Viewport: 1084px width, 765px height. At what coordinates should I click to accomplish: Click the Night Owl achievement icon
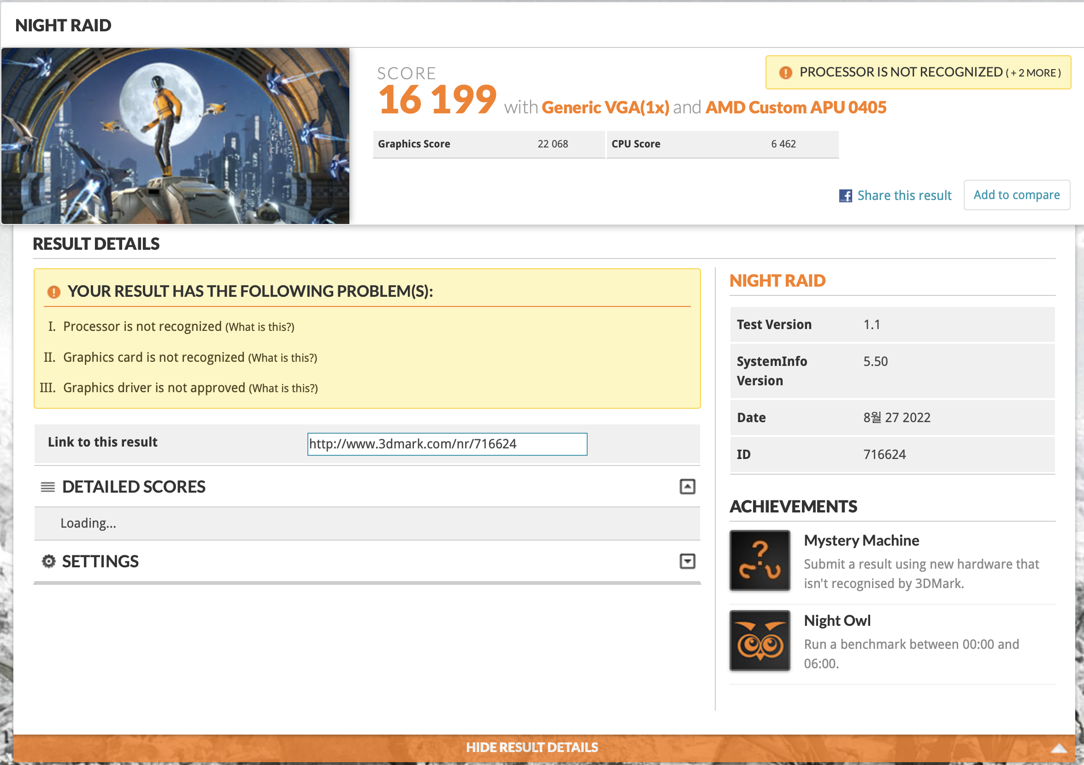[x=759, y=640]
